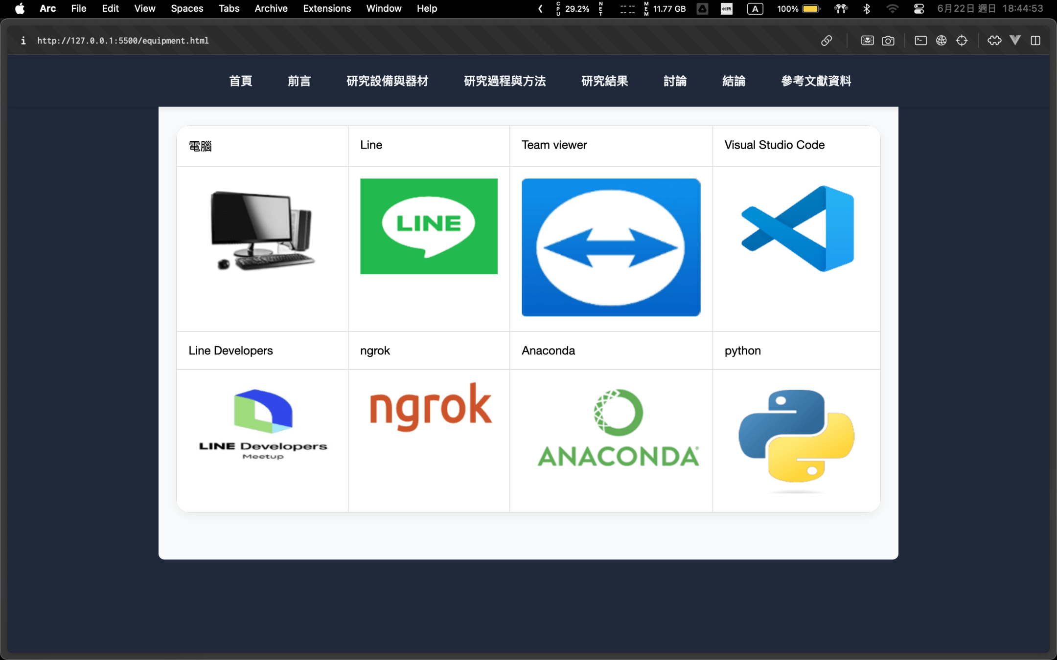Click the address bar URL field
The height and width of the screenshot is (660, 1057).
coord(123,41)
